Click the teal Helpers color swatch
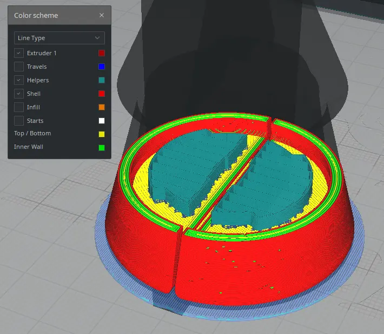The width and height of the screenshot is (384, 334). coord(102,80)
